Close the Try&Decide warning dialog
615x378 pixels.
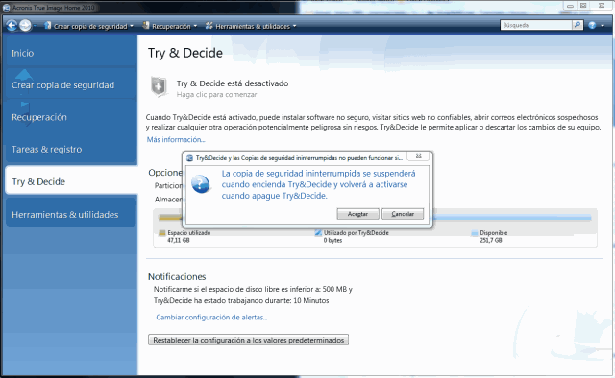tap(419, 156)
